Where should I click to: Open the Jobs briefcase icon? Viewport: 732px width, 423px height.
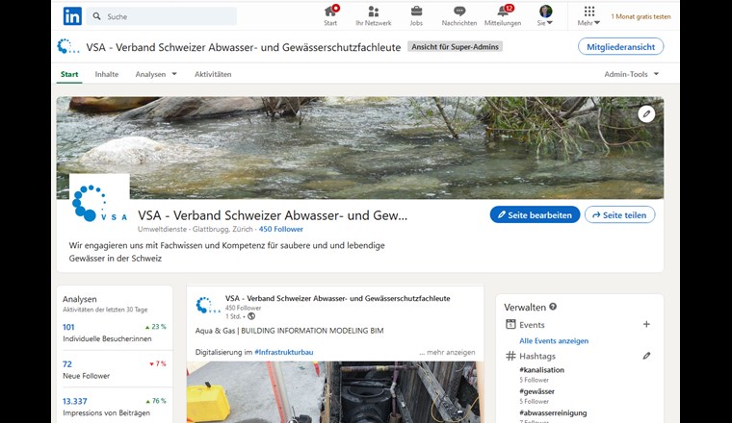(x=416, y=12)
